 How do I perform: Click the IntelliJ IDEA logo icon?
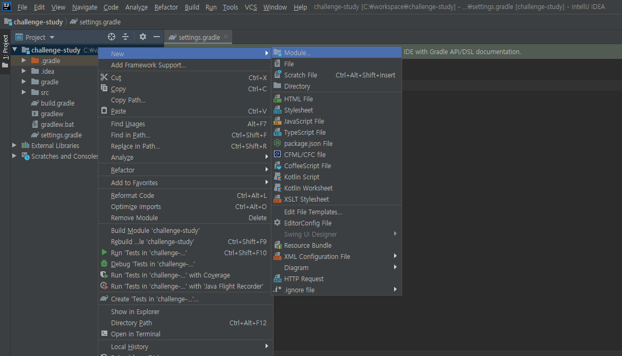(6, 7)
